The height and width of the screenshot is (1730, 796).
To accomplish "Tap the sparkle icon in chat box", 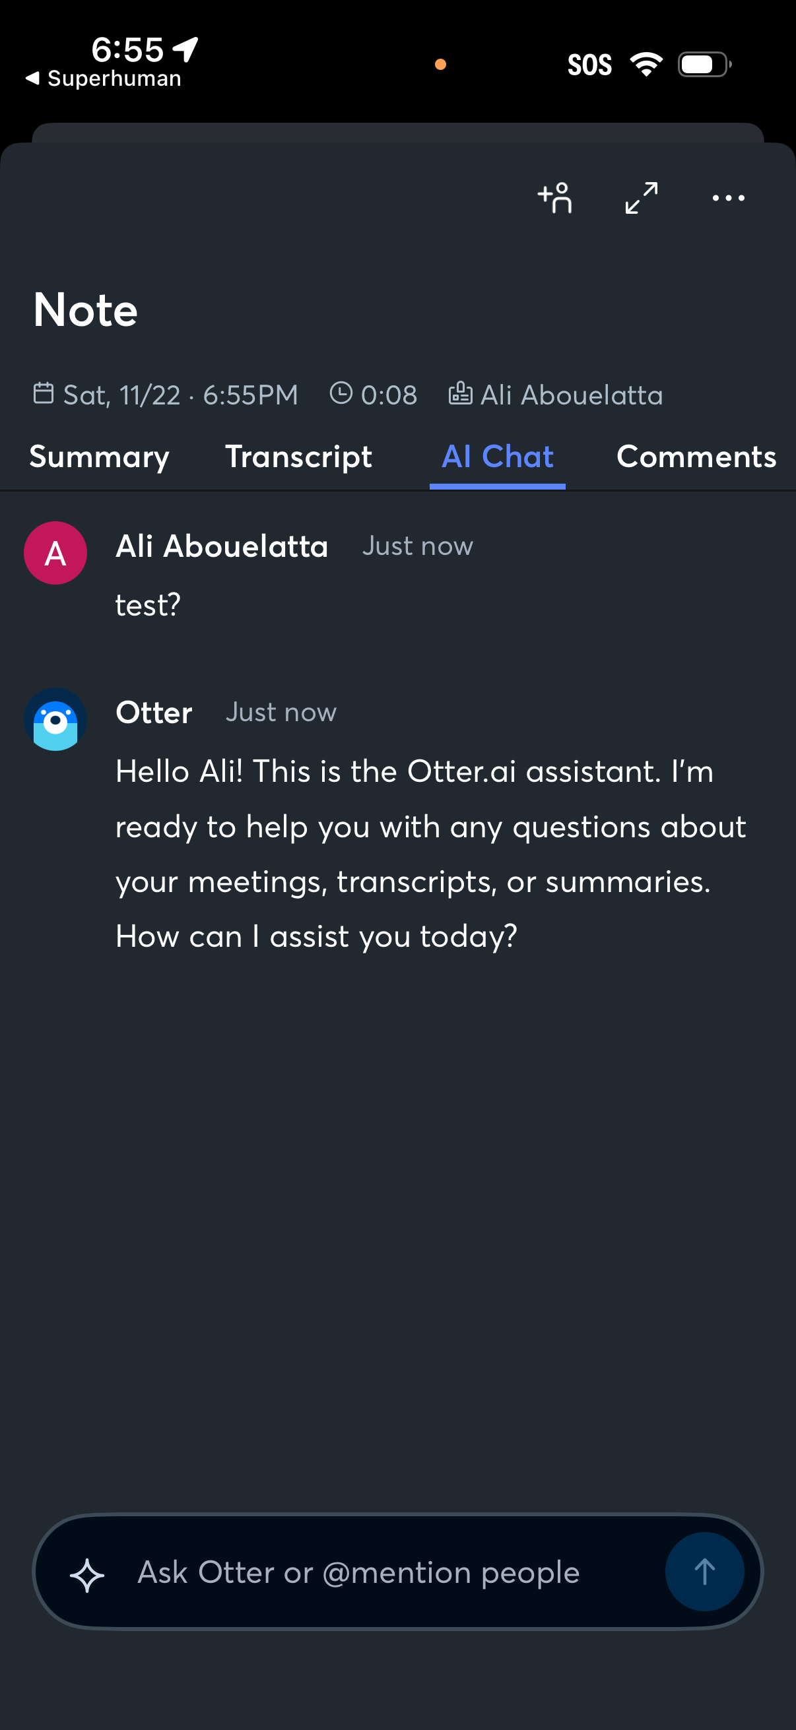I will click(87, 1575).
